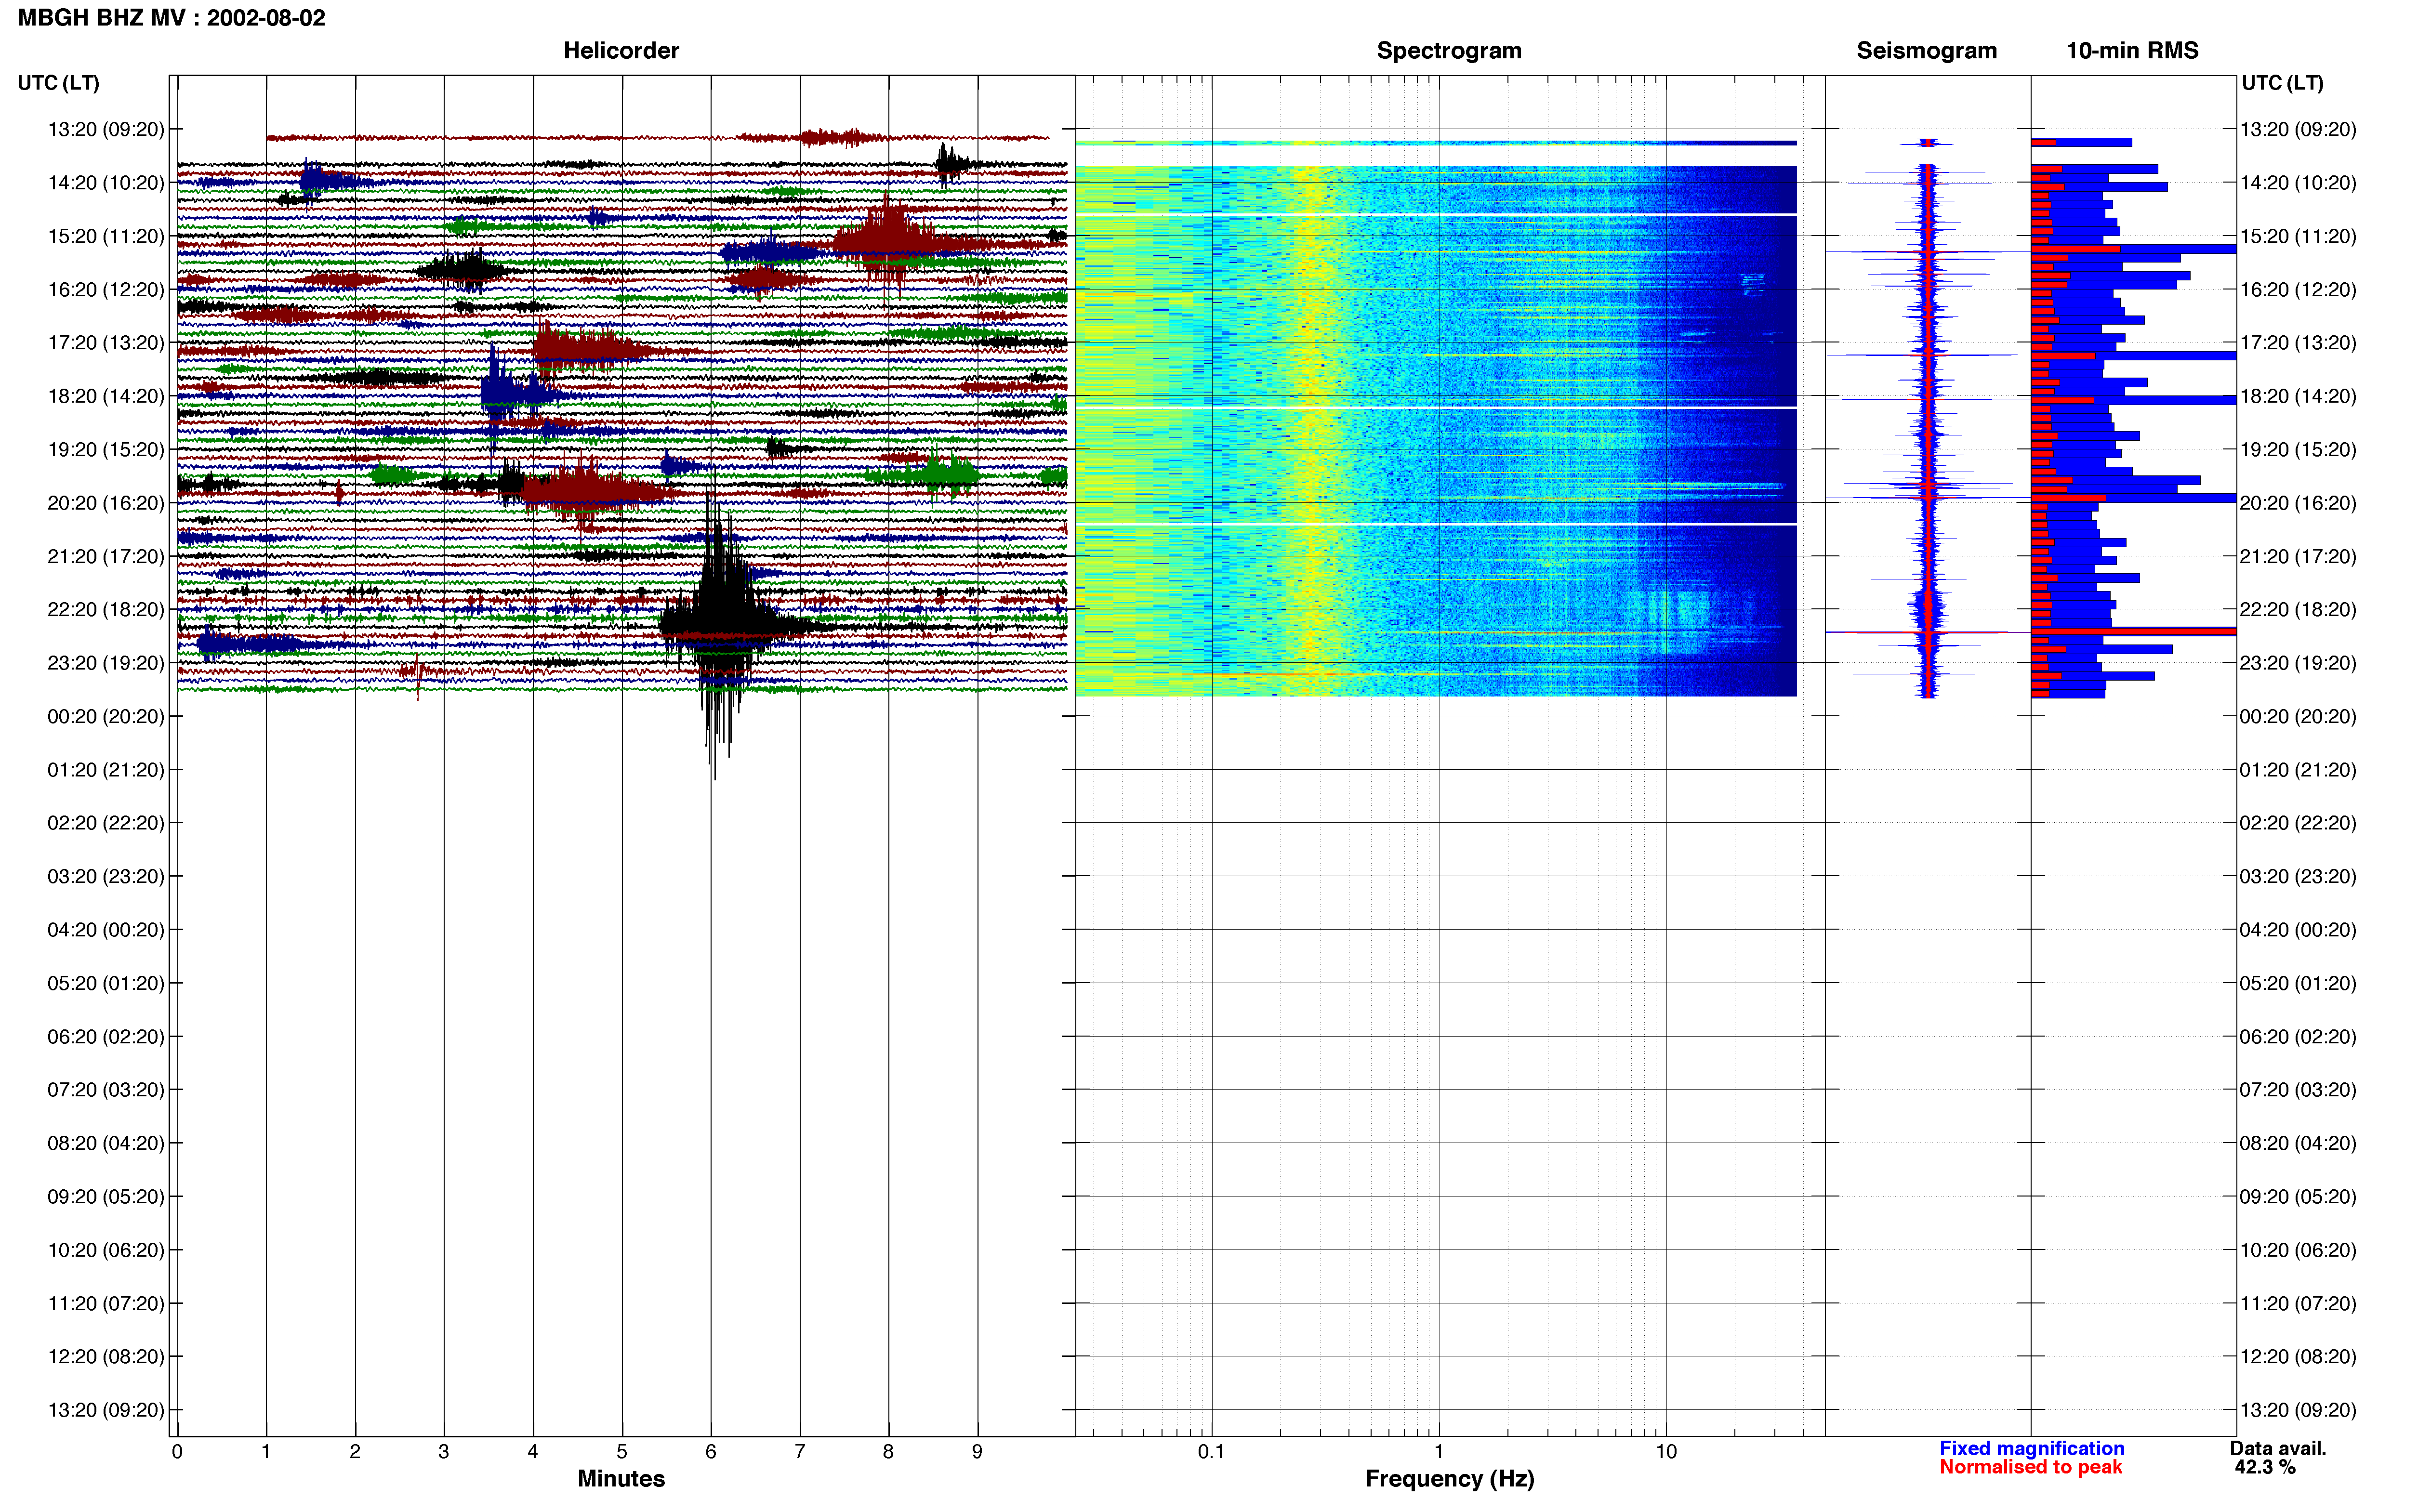Click the Frequency (Hz) x-axis label

click(x=1449, y=1478)
